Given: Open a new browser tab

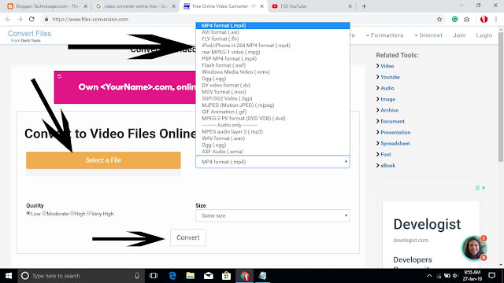Looking at the screenshot, I should (x=364, y=6).
